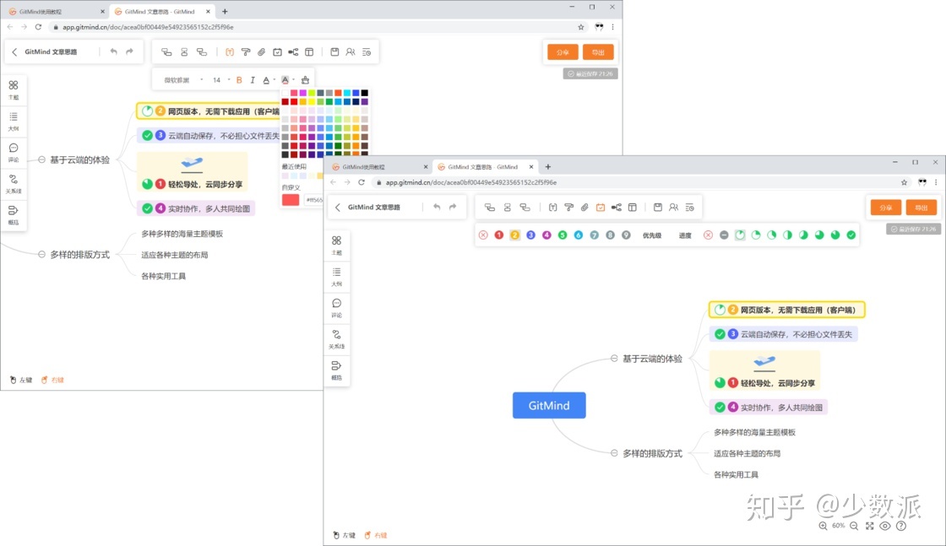Viewport: 946px width, 546px height.
Task: Select 概括 summary tool in front window
Action: point(337,370)
